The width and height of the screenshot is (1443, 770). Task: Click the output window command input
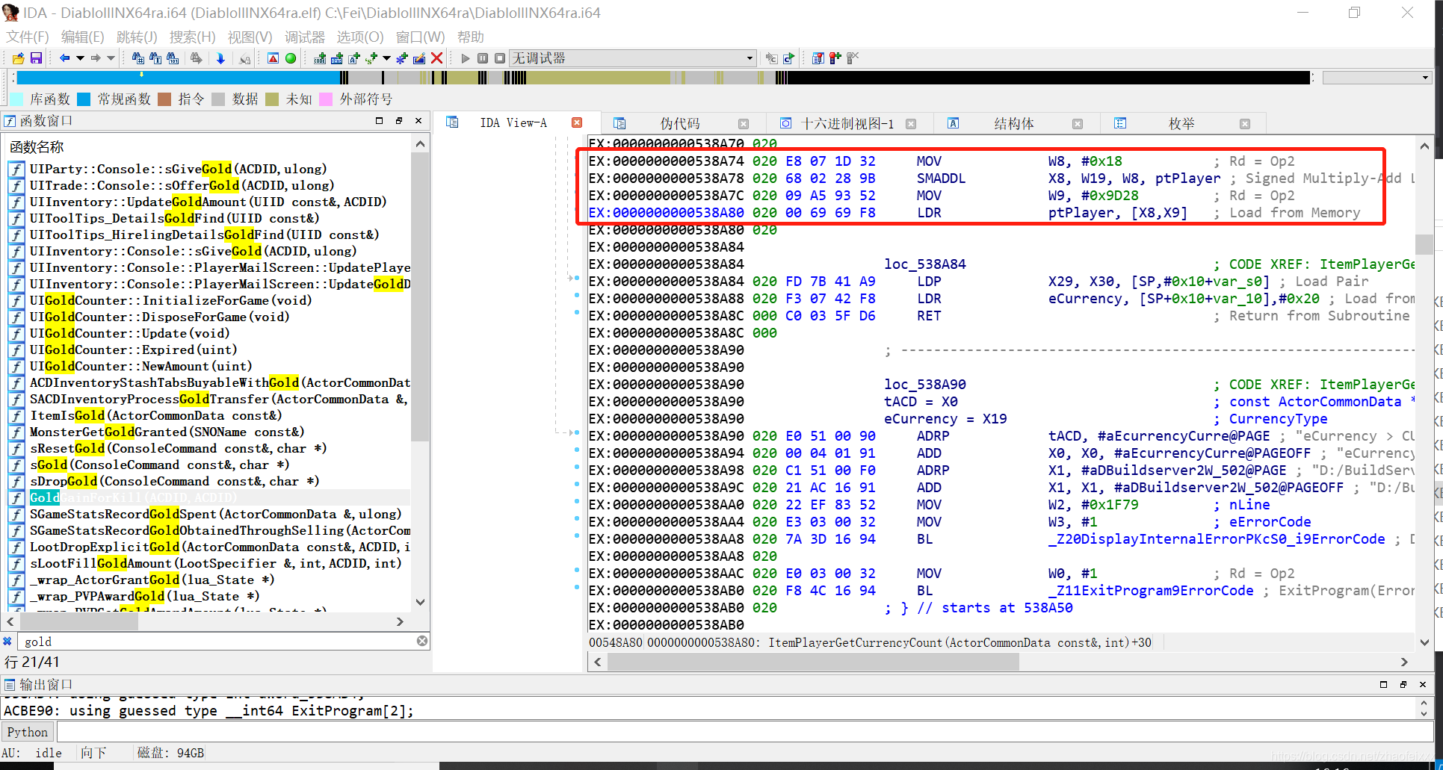pos(744,732)
